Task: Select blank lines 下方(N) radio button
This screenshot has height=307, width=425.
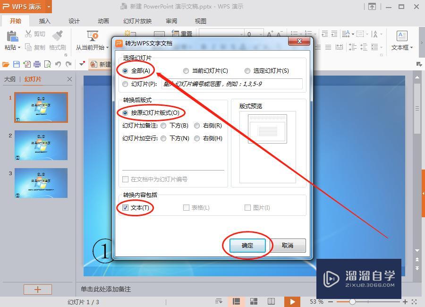Action: coord(163,138)
